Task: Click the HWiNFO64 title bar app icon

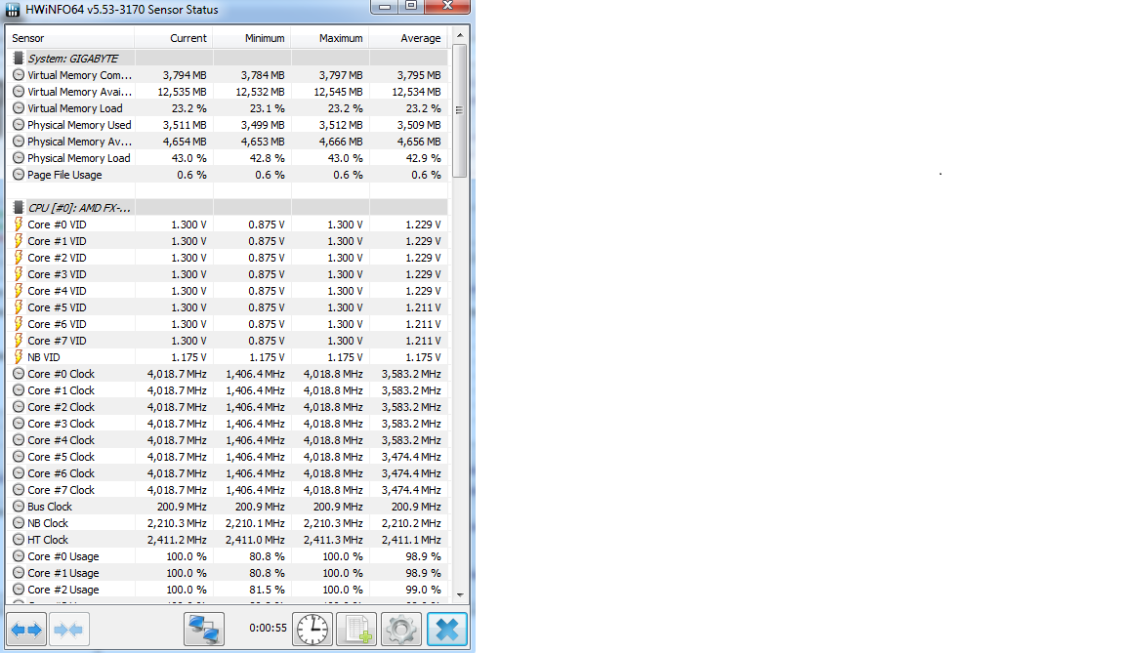Action: [13, 10]
